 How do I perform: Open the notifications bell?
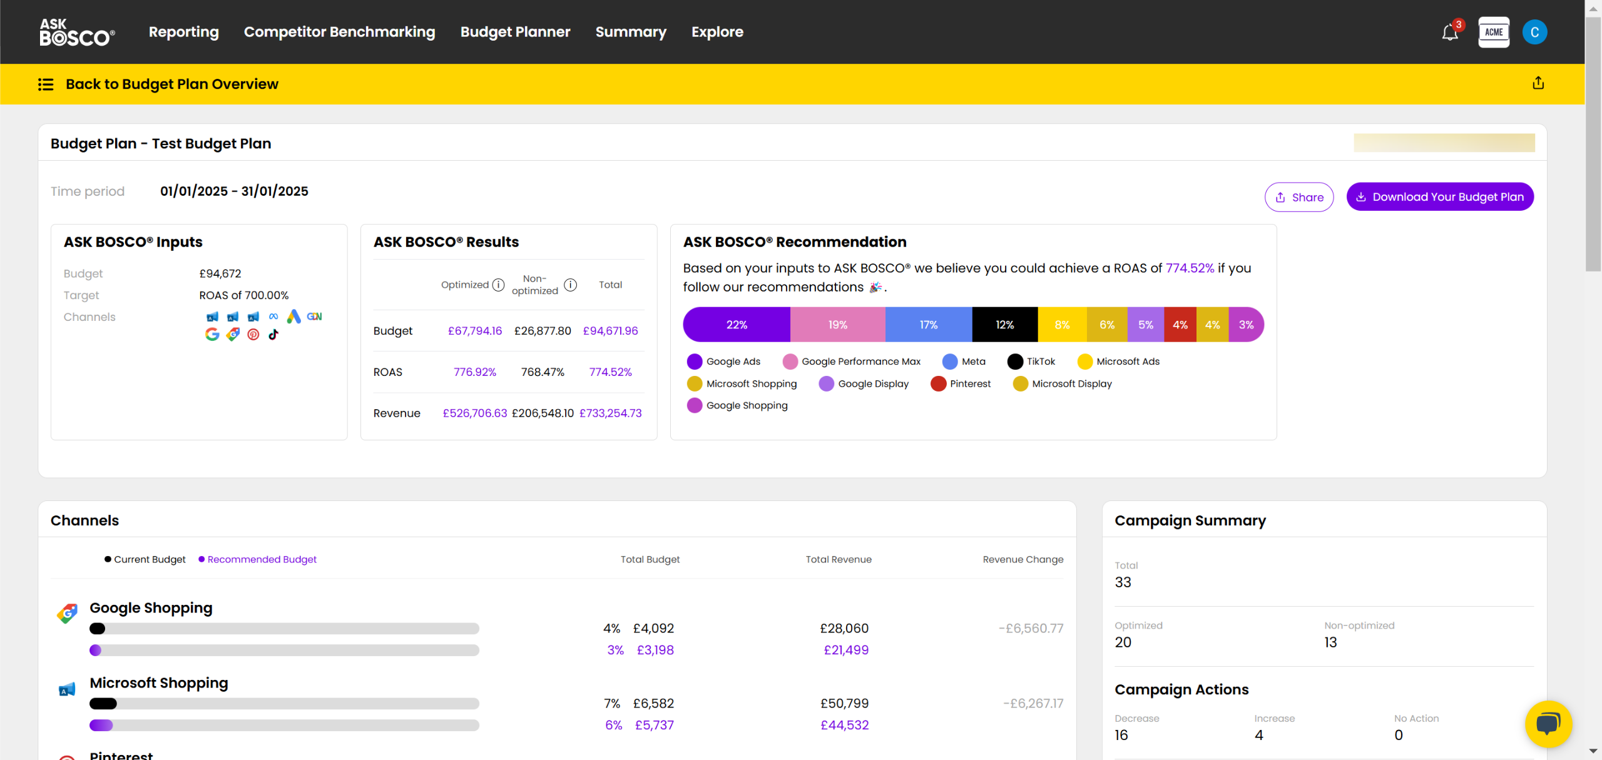[1449, 33]
